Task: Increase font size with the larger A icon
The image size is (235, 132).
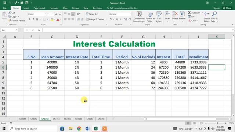Action: [x=56, y=14]
